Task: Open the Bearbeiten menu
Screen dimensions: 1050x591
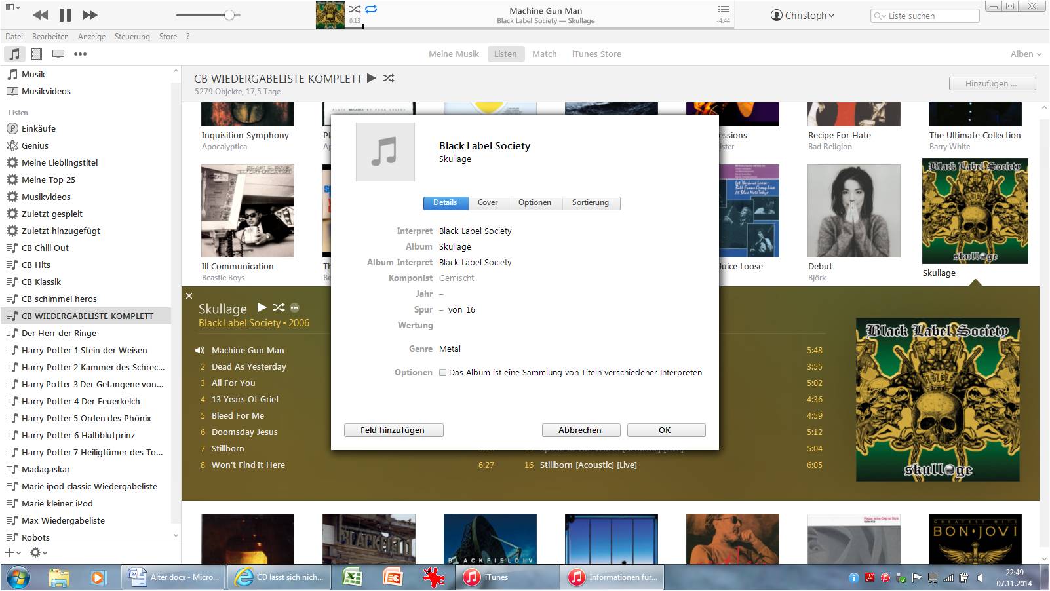Action: 50,37
